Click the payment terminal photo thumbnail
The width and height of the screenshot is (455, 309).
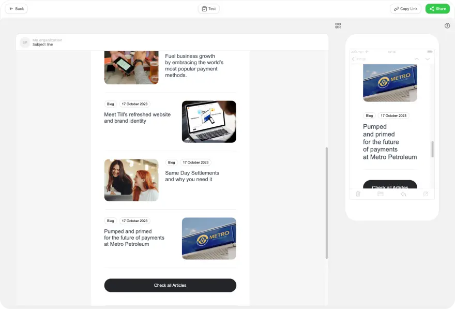131,68
